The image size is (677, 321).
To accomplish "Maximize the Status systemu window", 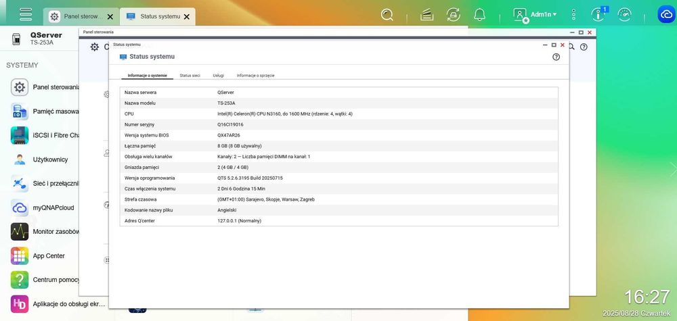I will [554, 45].
